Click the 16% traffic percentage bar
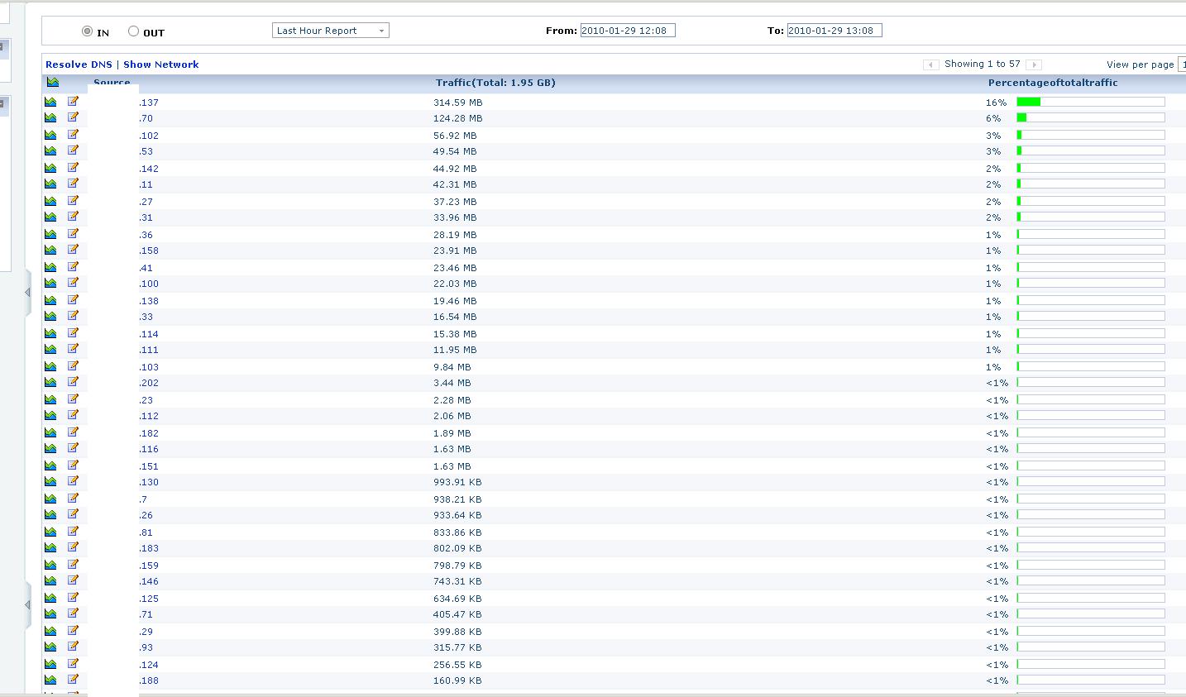Screen dimensions: 1186x697 click(x=1090, y=102)
